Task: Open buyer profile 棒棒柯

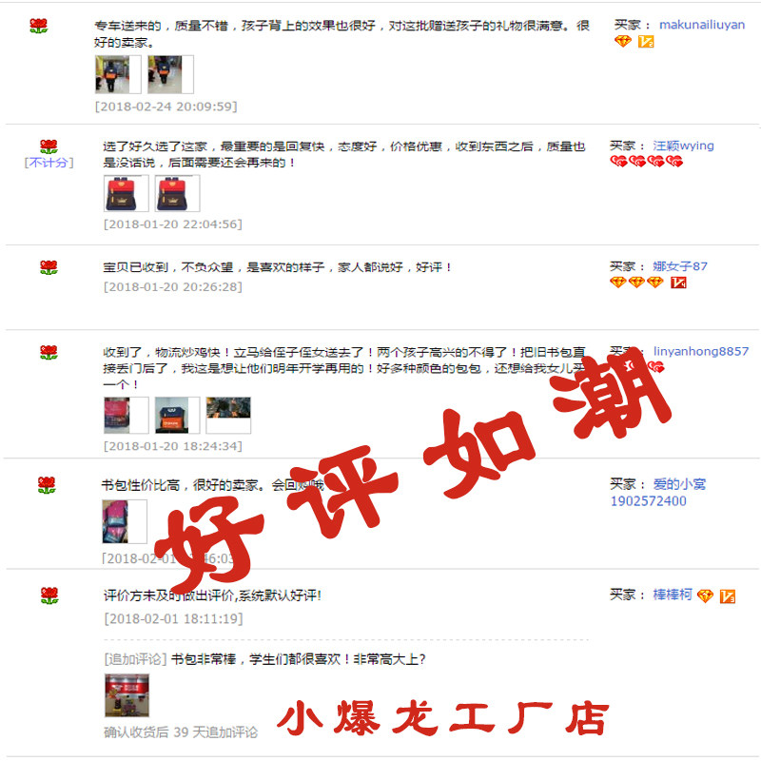Action: [x=673, y=595]
